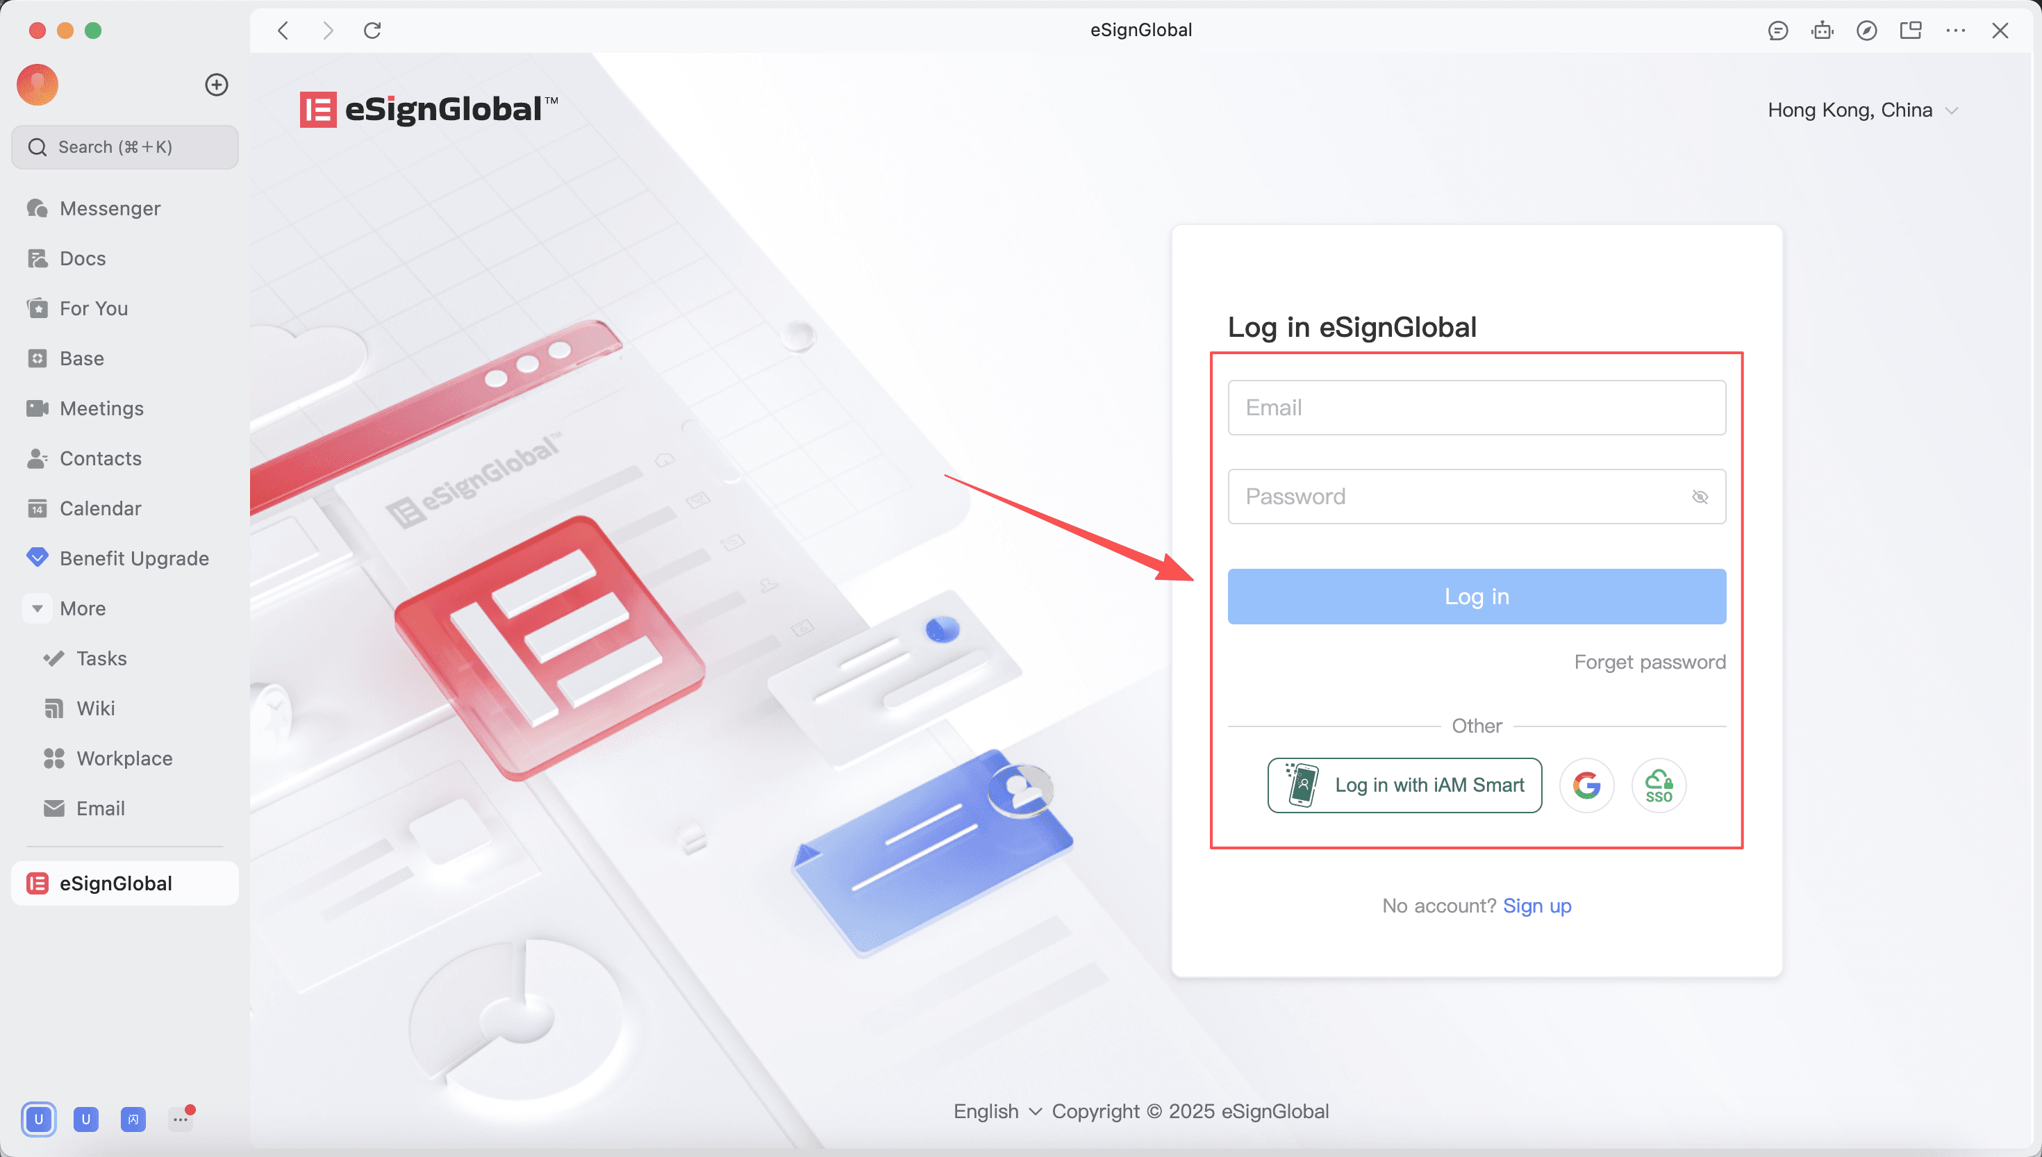Open the pop-out window icon

pyautogui.click(x=1911, y=30)
